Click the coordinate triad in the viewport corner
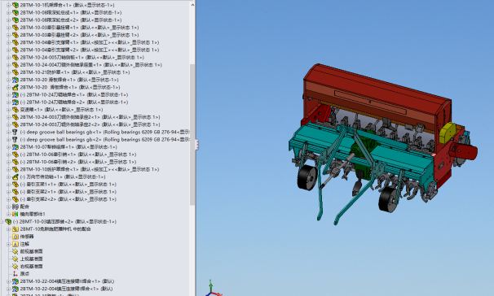 coord(213,289)
